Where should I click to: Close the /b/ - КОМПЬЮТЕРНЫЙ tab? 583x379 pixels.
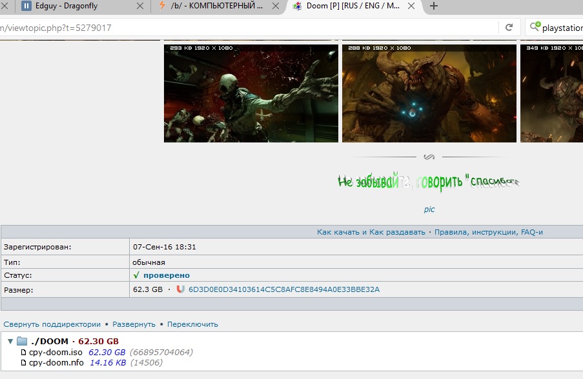click(x=276, y=6)
